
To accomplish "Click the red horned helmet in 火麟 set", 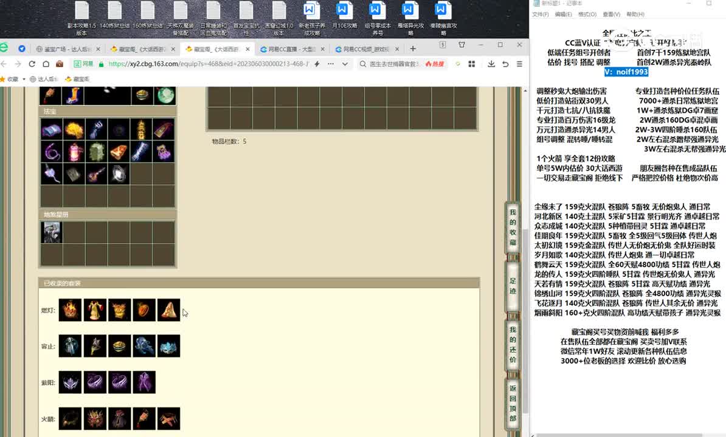I will (95, 419).
